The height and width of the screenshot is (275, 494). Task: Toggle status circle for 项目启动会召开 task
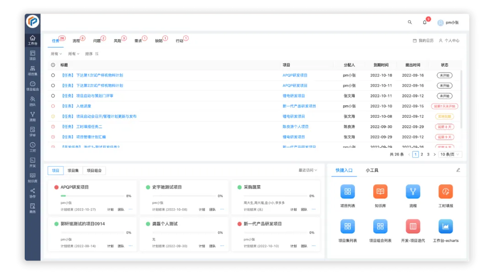[53, 116]
